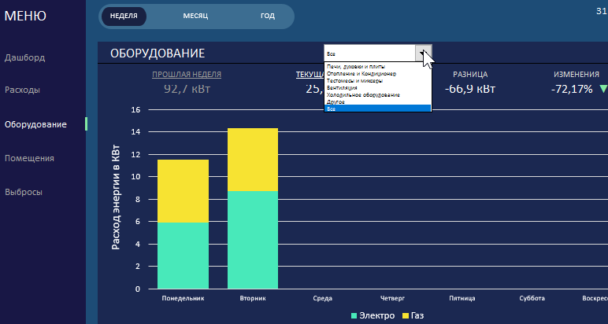
Task: Click the equipment dropdown arrow button
Action: [x=424, y=53]
